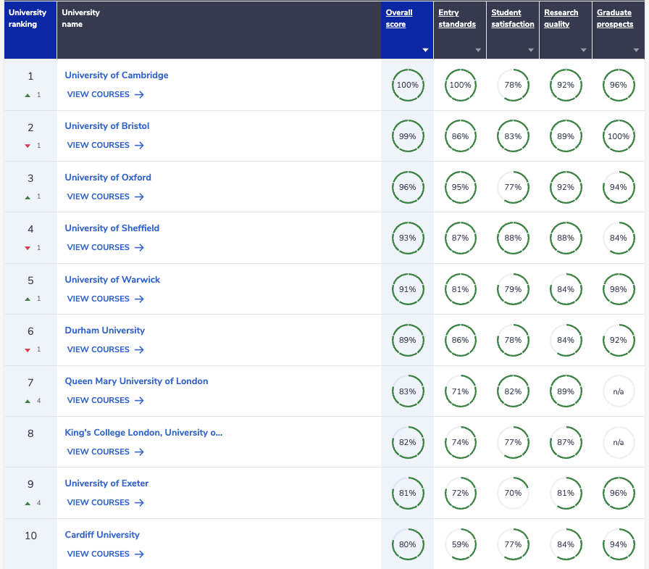Open University of Warwick page
Viewport: 649px width, 569px height.
112,280
